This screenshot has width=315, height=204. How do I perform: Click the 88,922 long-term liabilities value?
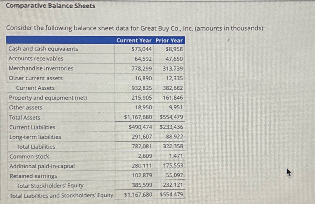(x=175, y=137)
